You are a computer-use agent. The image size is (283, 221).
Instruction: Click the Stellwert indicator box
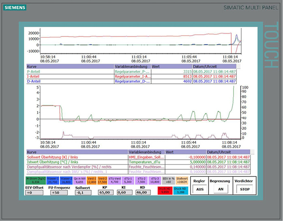[182, 180]
